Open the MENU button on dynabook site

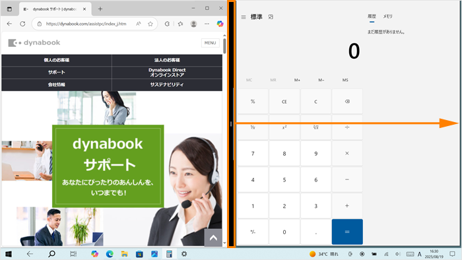pos(210,43)
